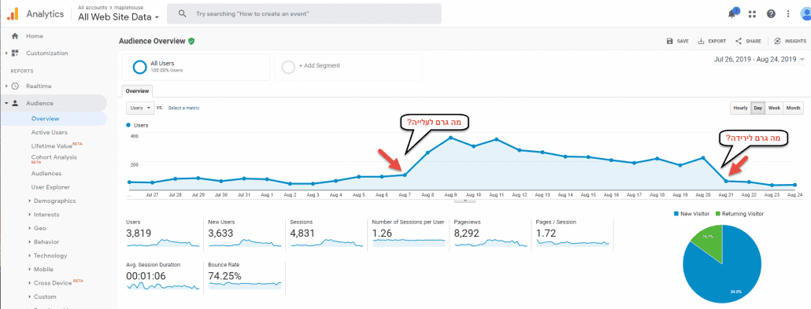Click the Google Analytics logo
811x309 pixels.
coord(13,14)
